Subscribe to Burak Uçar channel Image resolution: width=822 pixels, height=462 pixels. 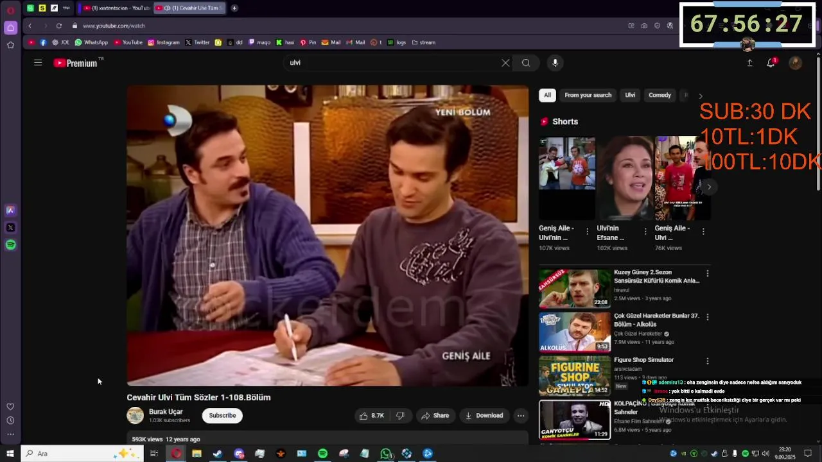[x=222, y=416]
